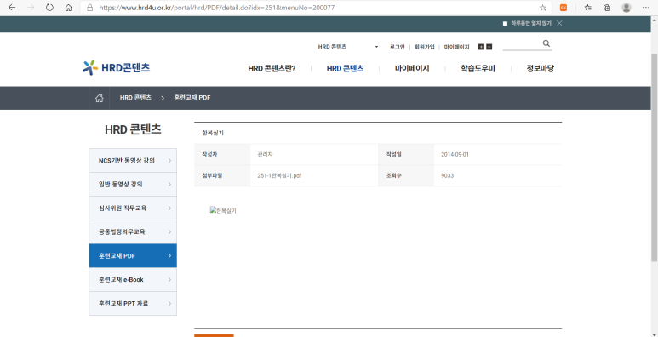The image size is (658, 337).
Task: Click the date 2014-09-01
Action: coord(455,154)
